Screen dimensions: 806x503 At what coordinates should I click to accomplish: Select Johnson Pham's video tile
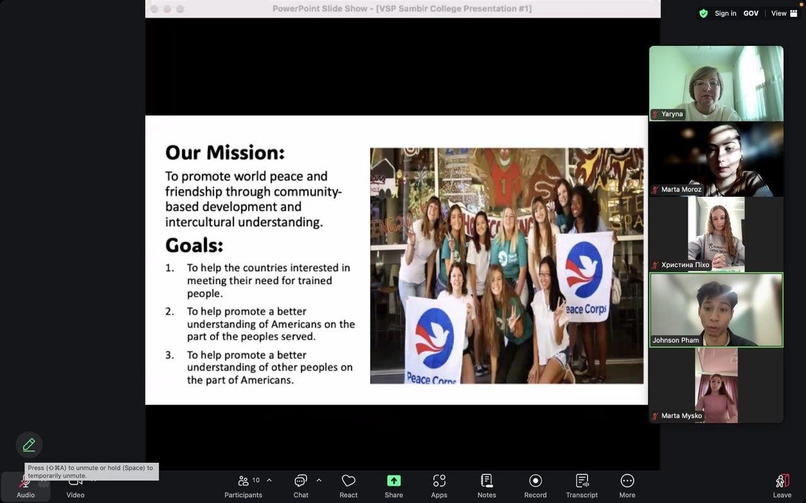coord(717,309)
